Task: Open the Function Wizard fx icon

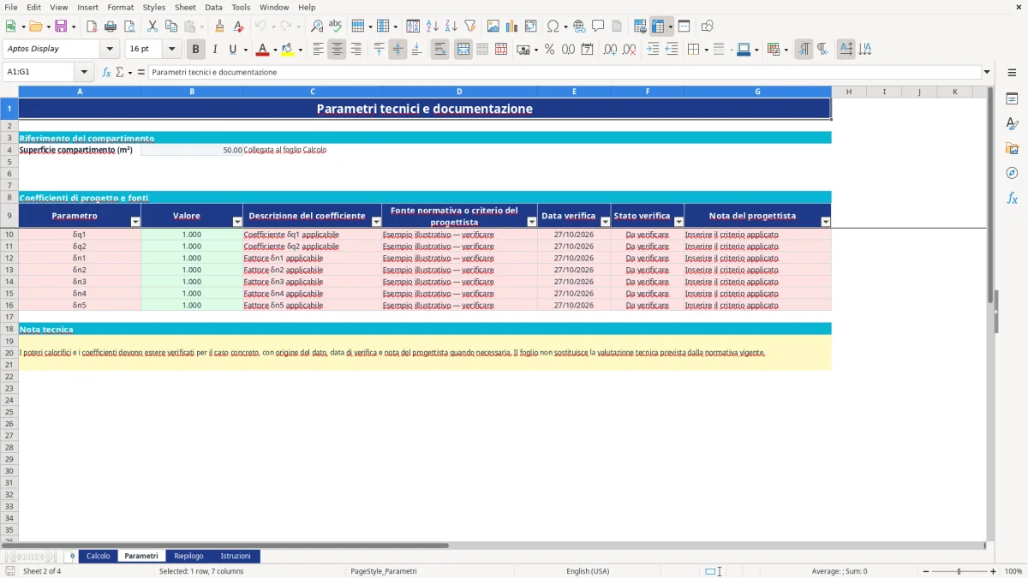Action: point(107,72)
